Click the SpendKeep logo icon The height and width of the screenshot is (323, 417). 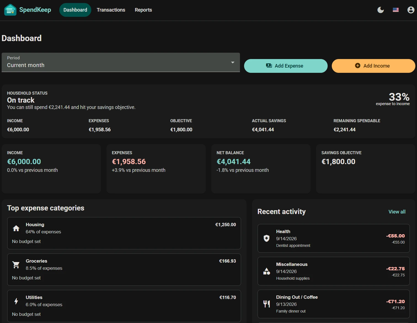click(10, 10)
